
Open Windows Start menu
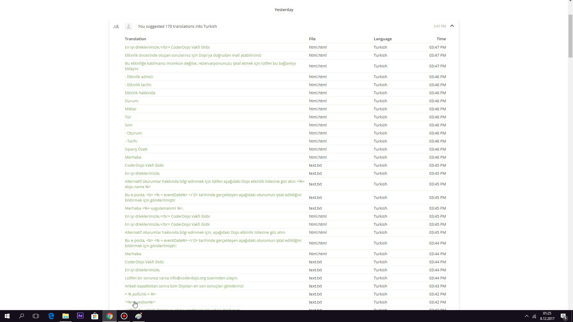7,316
